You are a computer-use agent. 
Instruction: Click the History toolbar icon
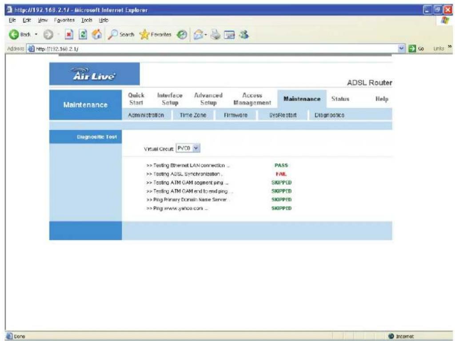(x=182, y=35)
